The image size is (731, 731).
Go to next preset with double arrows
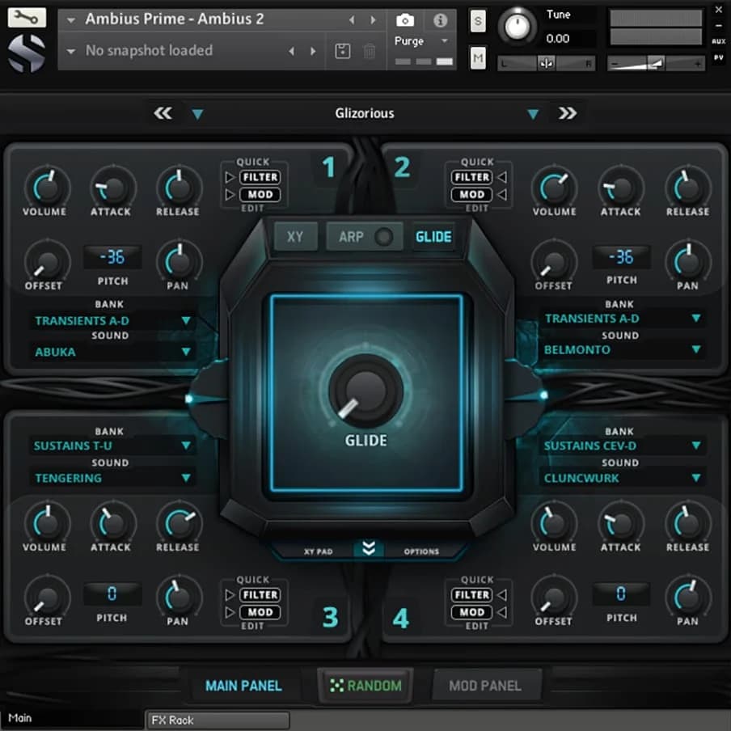[x=568, y=113]
